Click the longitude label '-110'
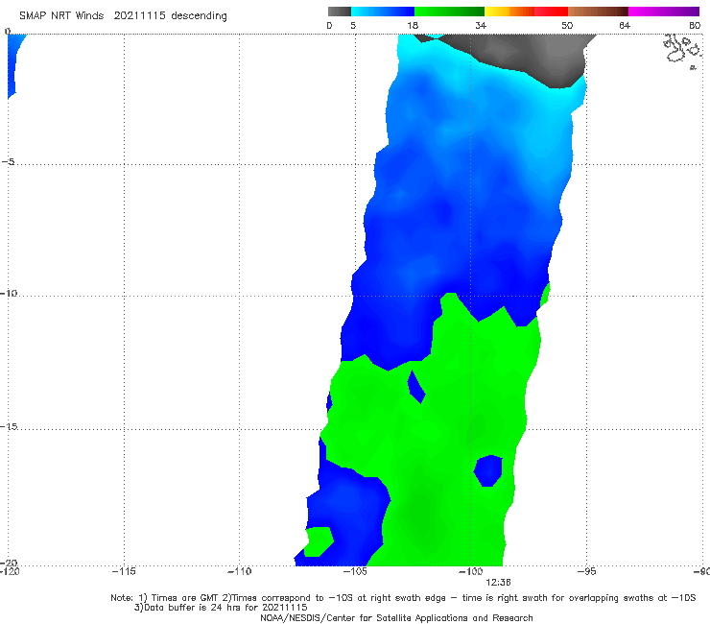 tap(239, 572)
